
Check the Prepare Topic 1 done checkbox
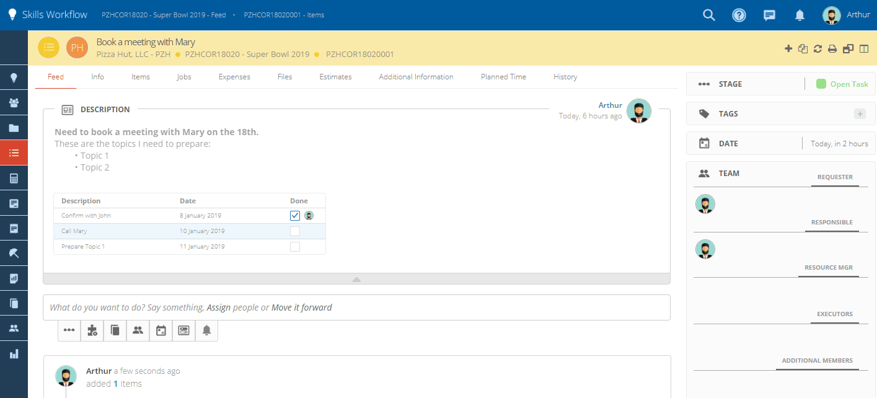[295, 247]
